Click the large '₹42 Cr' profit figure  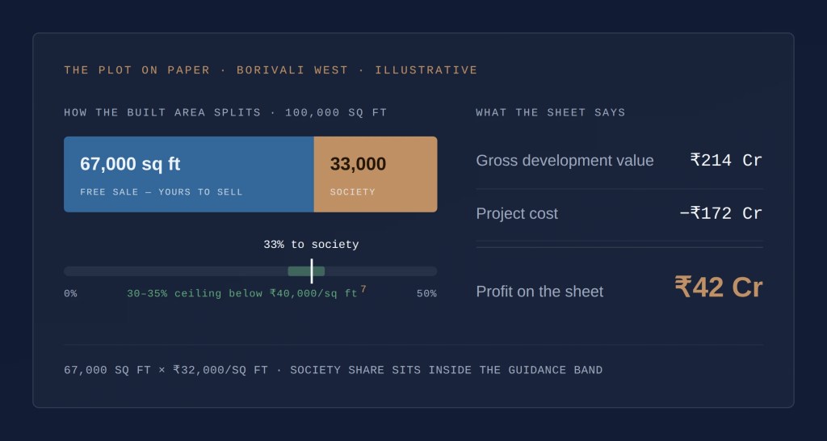click(x=719, y=288)
